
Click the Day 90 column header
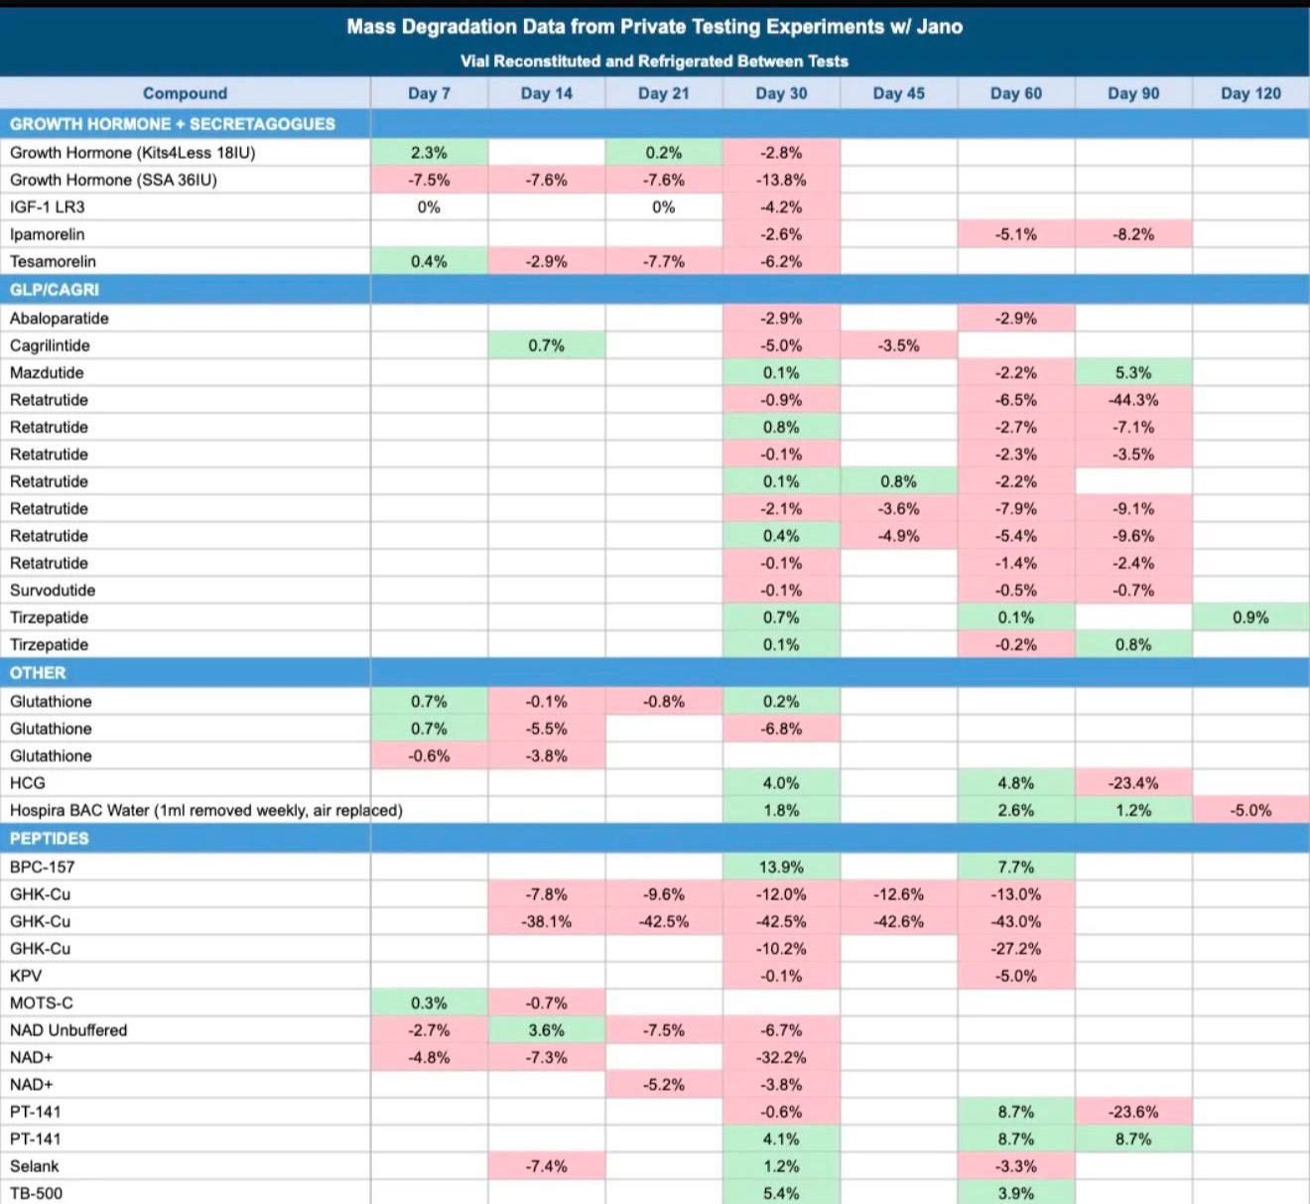click(x=1133, y=93)
